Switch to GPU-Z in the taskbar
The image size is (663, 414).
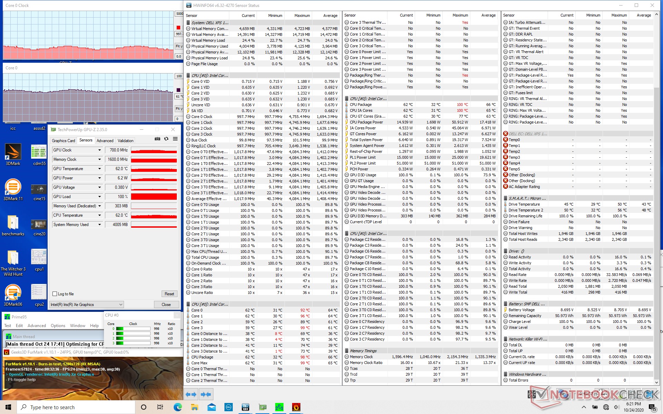coord(262,407)
